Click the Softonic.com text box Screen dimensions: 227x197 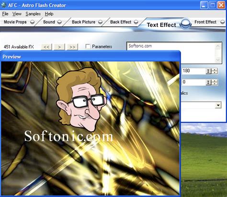tap(170, 52)
